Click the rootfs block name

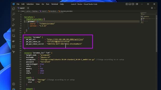[29, 77]
